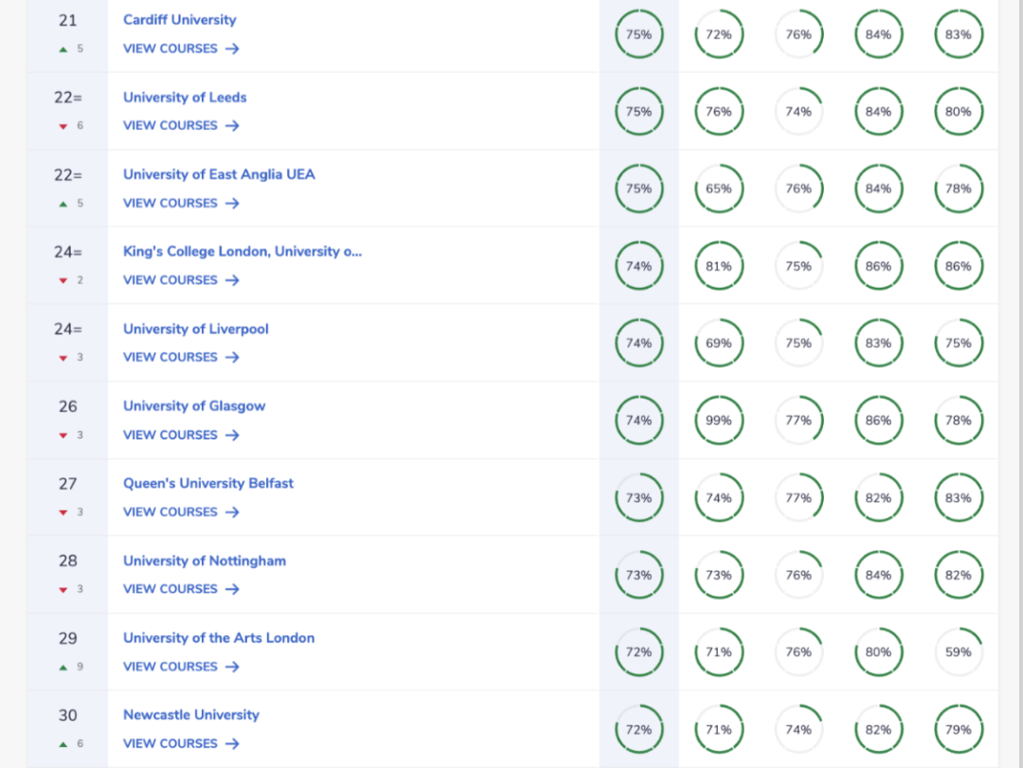The image size is (1023, 768).
Task: Open University of Nottingham link
Action: (x=204, y=561)
